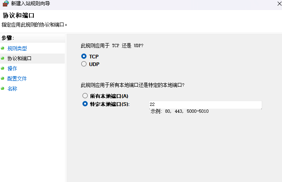The height and width of the screenshot is (182, 282).
Task: Select the UDP radio button
Action: 84,64
